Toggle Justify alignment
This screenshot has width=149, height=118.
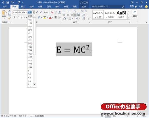(75, 15)
